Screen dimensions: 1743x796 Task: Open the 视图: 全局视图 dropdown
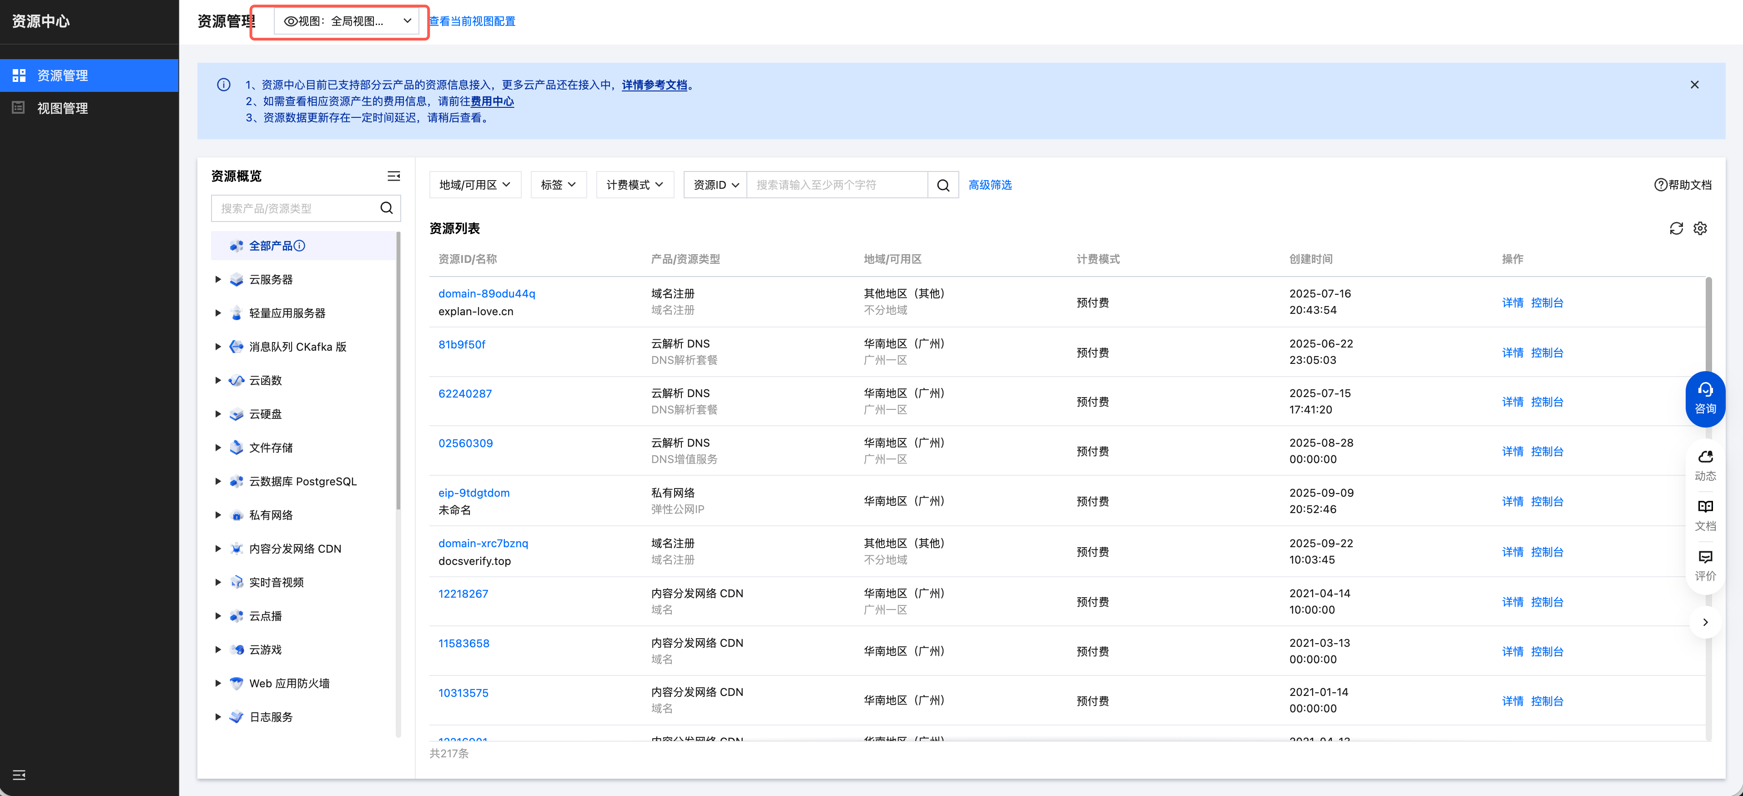[x=347, y=21]
